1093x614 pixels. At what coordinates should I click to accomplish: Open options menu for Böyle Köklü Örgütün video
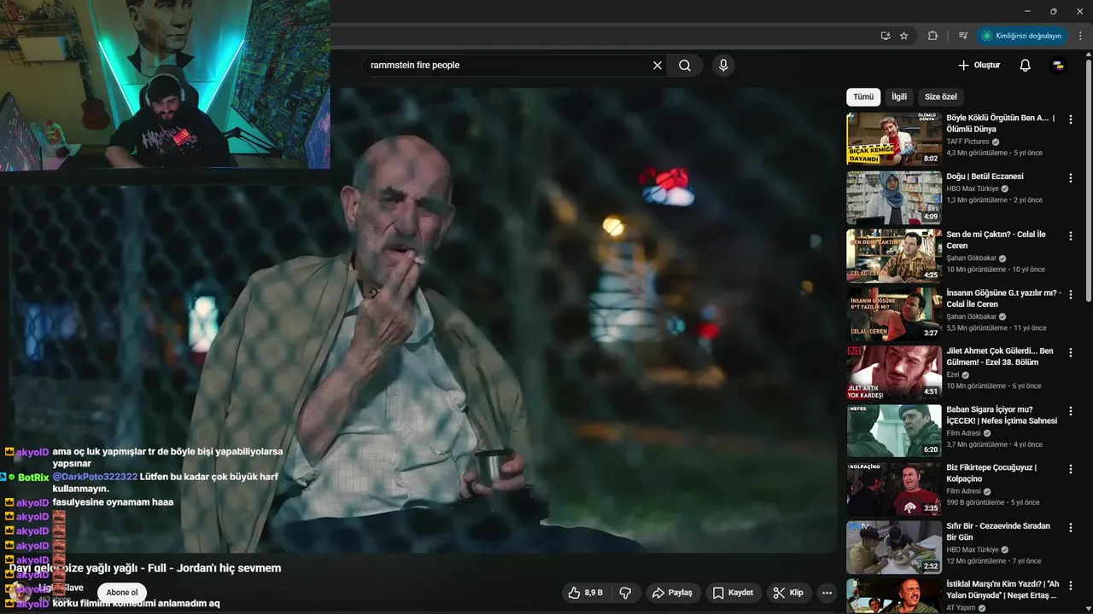point(1071,119)
